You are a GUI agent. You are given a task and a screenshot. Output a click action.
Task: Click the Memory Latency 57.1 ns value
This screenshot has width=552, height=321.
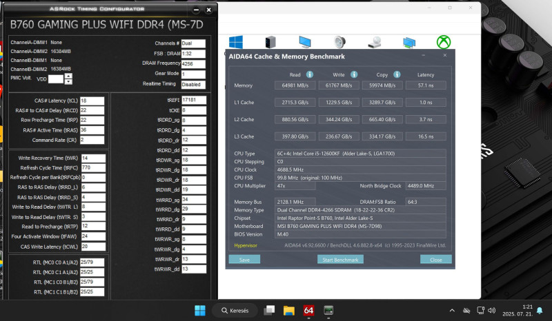[x=426, y=85]
